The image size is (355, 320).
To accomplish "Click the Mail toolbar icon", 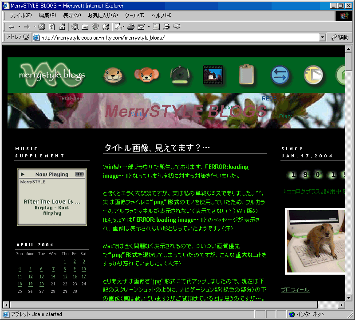I will tap(118, 27).
